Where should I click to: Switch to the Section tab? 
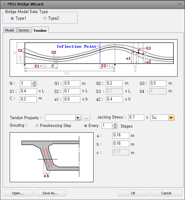pos(24,30)
